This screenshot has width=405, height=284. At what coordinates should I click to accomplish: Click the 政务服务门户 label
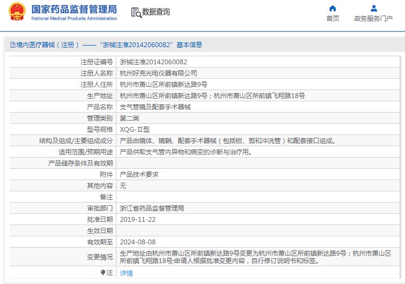click(373, 19)
